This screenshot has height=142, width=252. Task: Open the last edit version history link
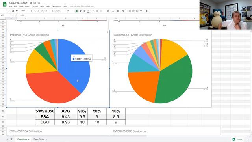coord(82,6)
